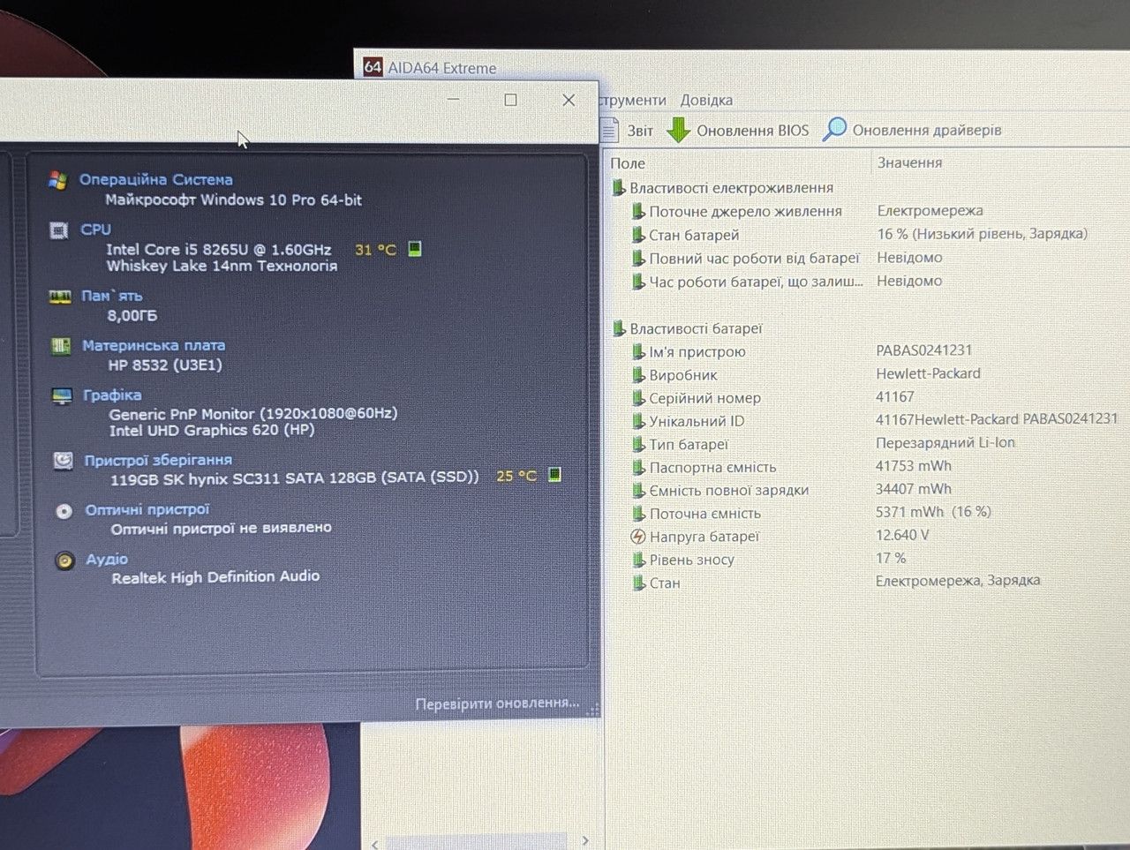Open the Operating System section icon in Speccy

point(58,180)
